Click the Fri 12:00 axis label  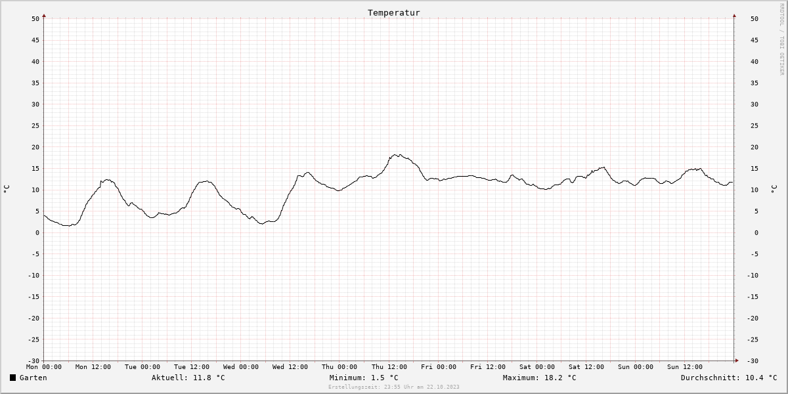click(488, 367)
